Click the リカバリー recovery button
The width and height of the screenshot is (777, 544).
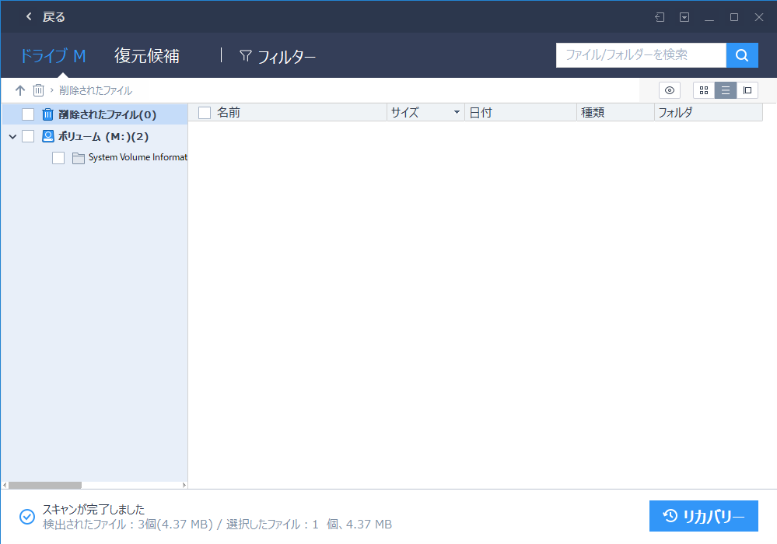(x=703, y=516)
